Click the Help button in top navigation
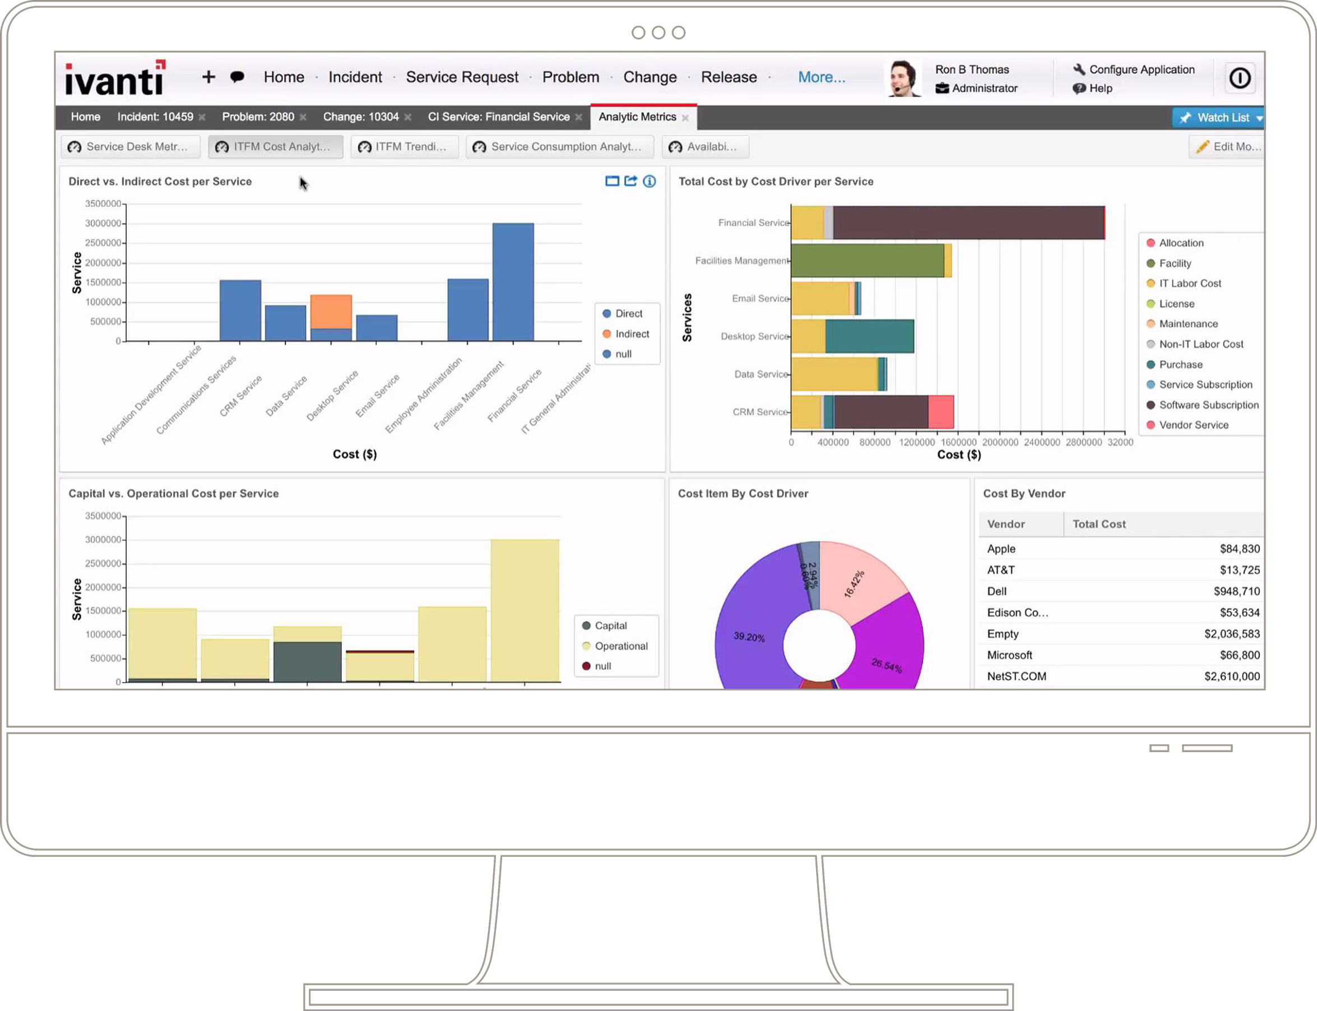Screen dimensions: 1317x1011 pos(1100,88)
